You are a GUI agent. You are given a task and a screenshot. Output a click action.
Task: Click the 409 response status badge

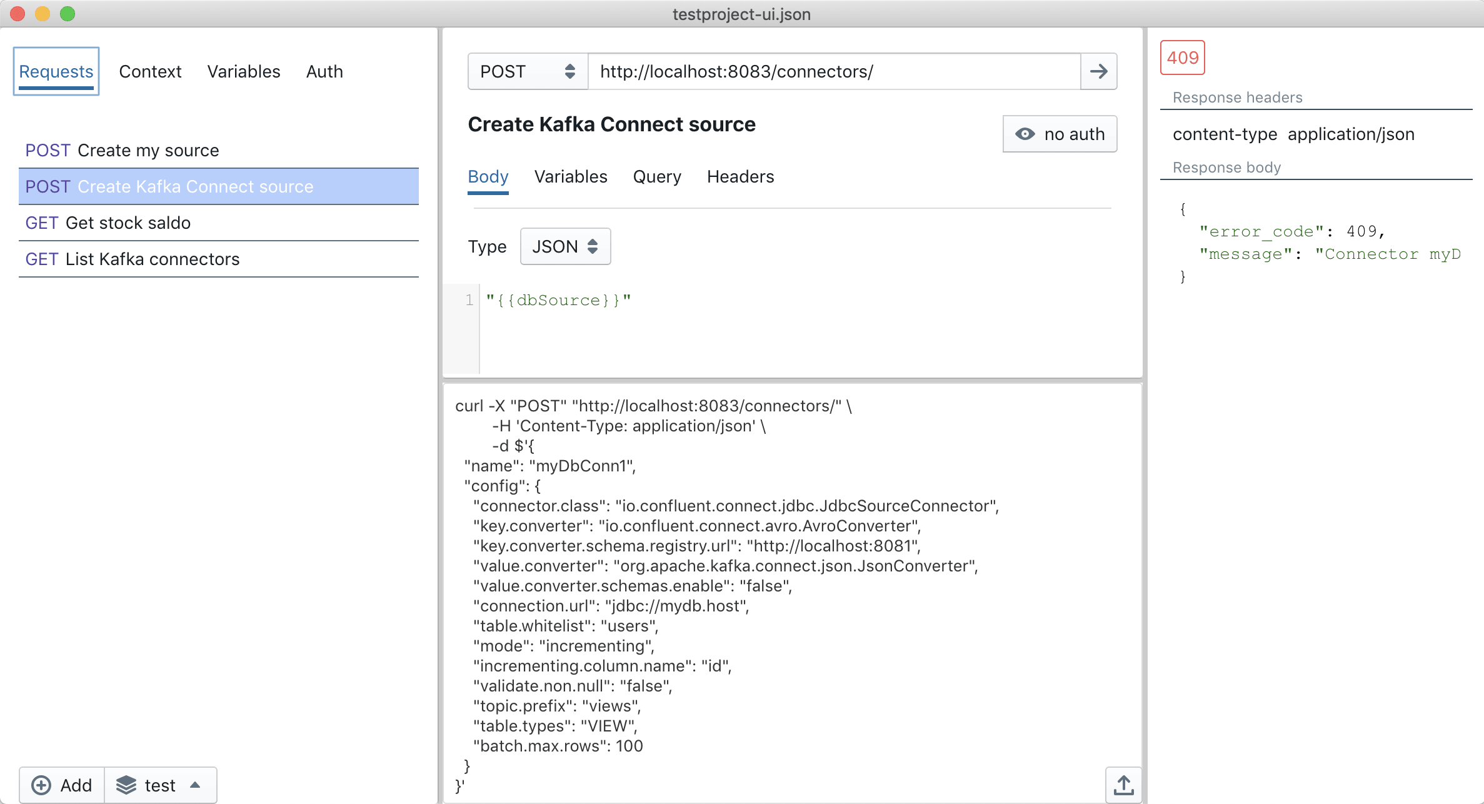[x=1182, y=58]
